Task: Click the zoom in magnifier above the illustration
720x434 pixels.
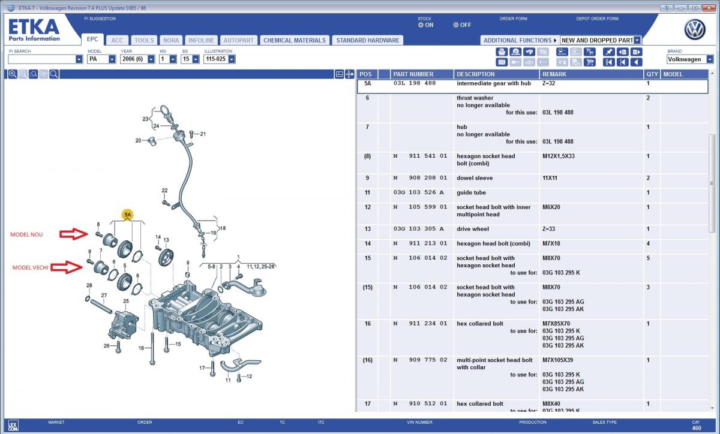Action: [13, 74]
